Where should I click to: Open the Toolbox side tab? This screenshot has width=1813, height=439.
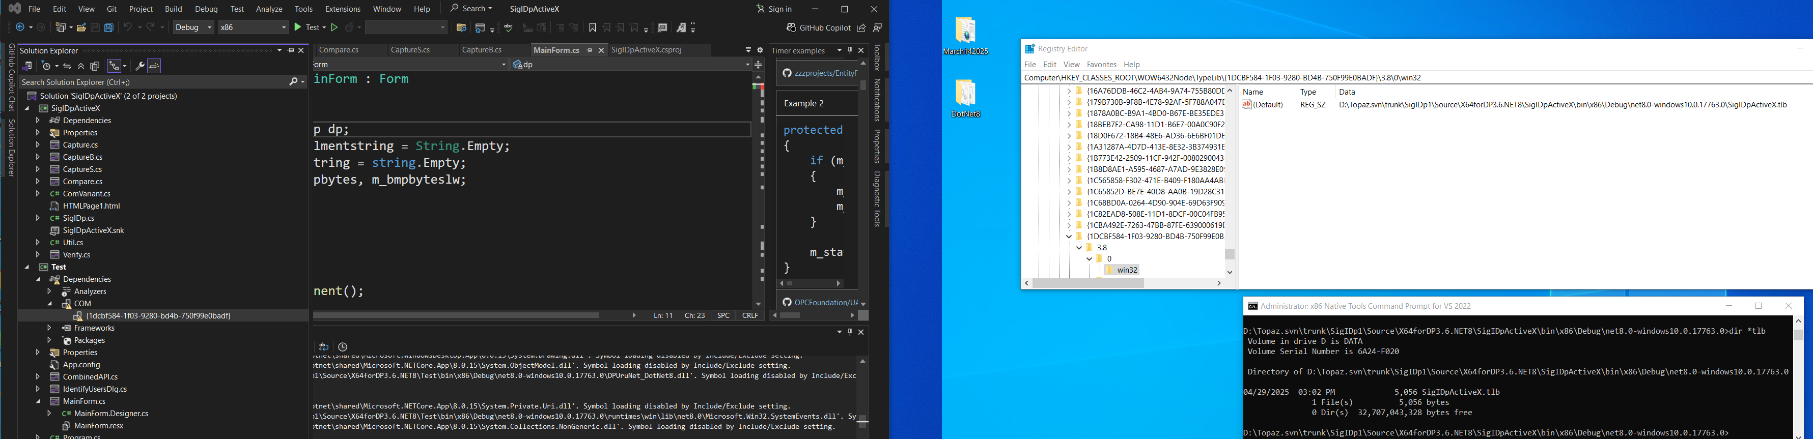click(x=877, y=57)
